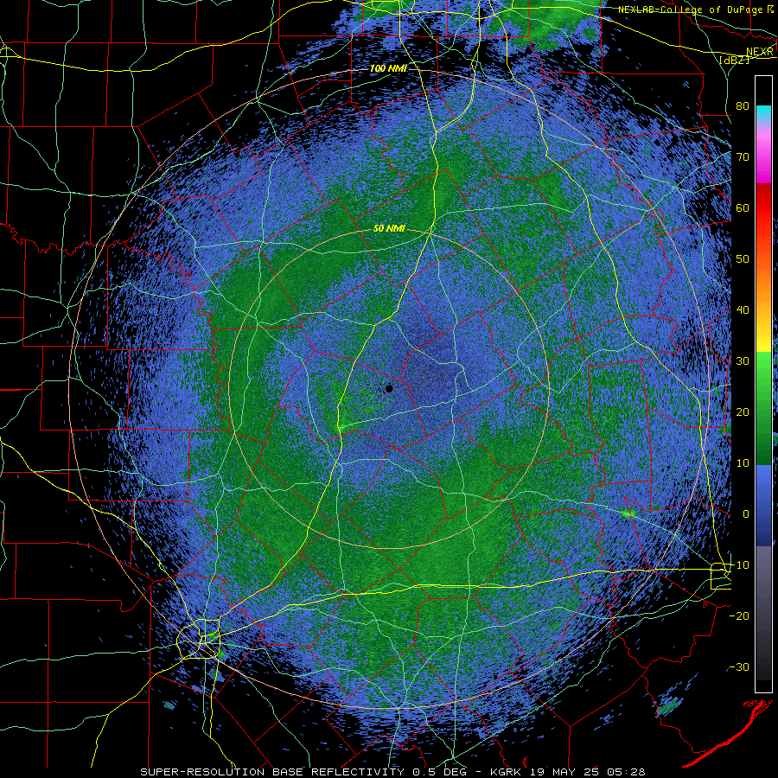Click the -10 value on the dBZ scale

[x=739, y=564]
